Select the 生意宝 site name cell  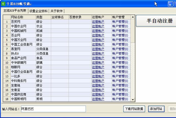click(x=23, y=90)
